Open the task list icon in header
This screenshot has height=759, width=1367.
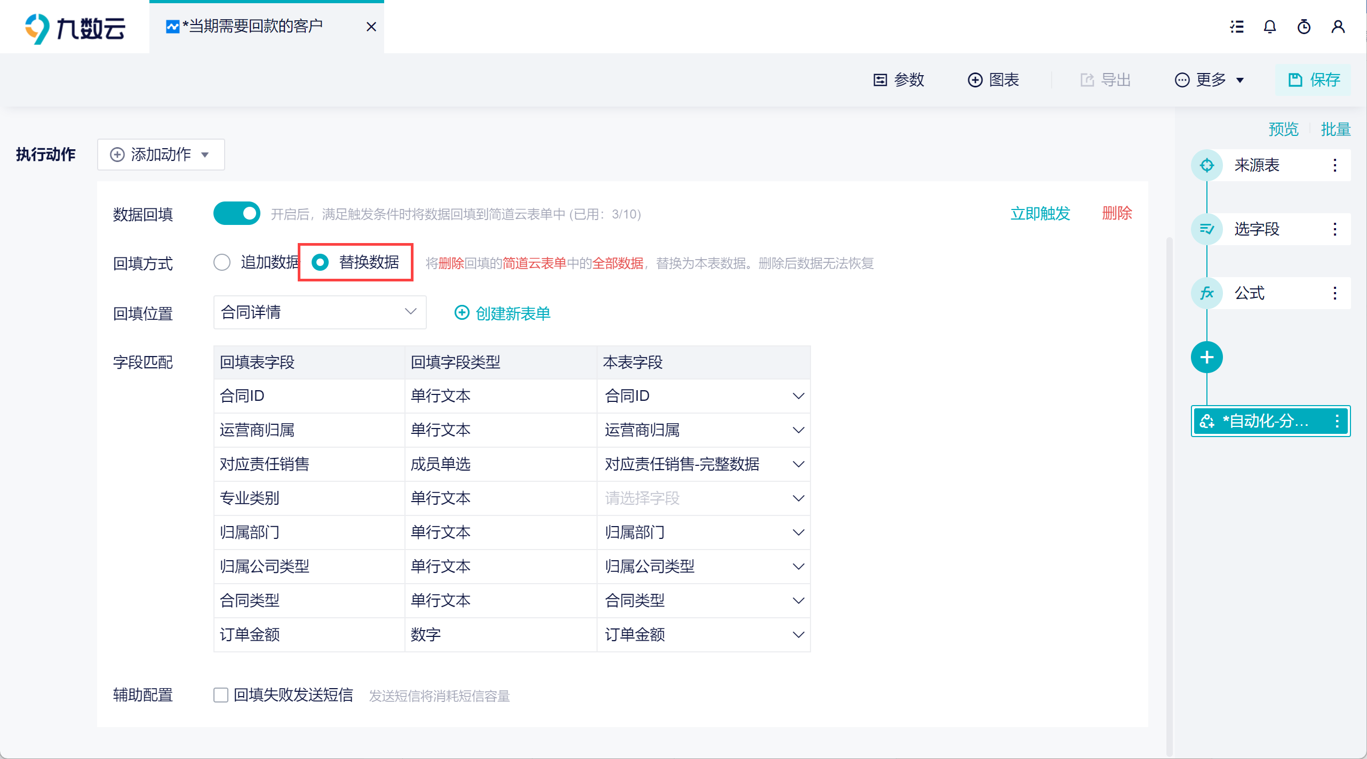(x=1237, y=27)
